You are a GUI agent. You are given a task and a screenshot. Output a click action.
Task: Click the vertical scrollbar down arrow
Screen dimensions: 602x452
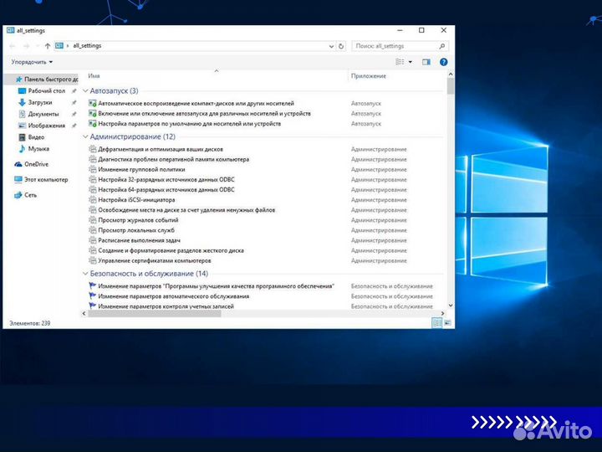coord(451,306)
